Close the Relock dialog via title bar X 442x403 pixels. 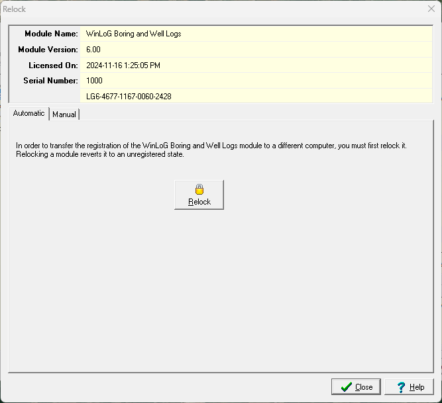point(431,9)
